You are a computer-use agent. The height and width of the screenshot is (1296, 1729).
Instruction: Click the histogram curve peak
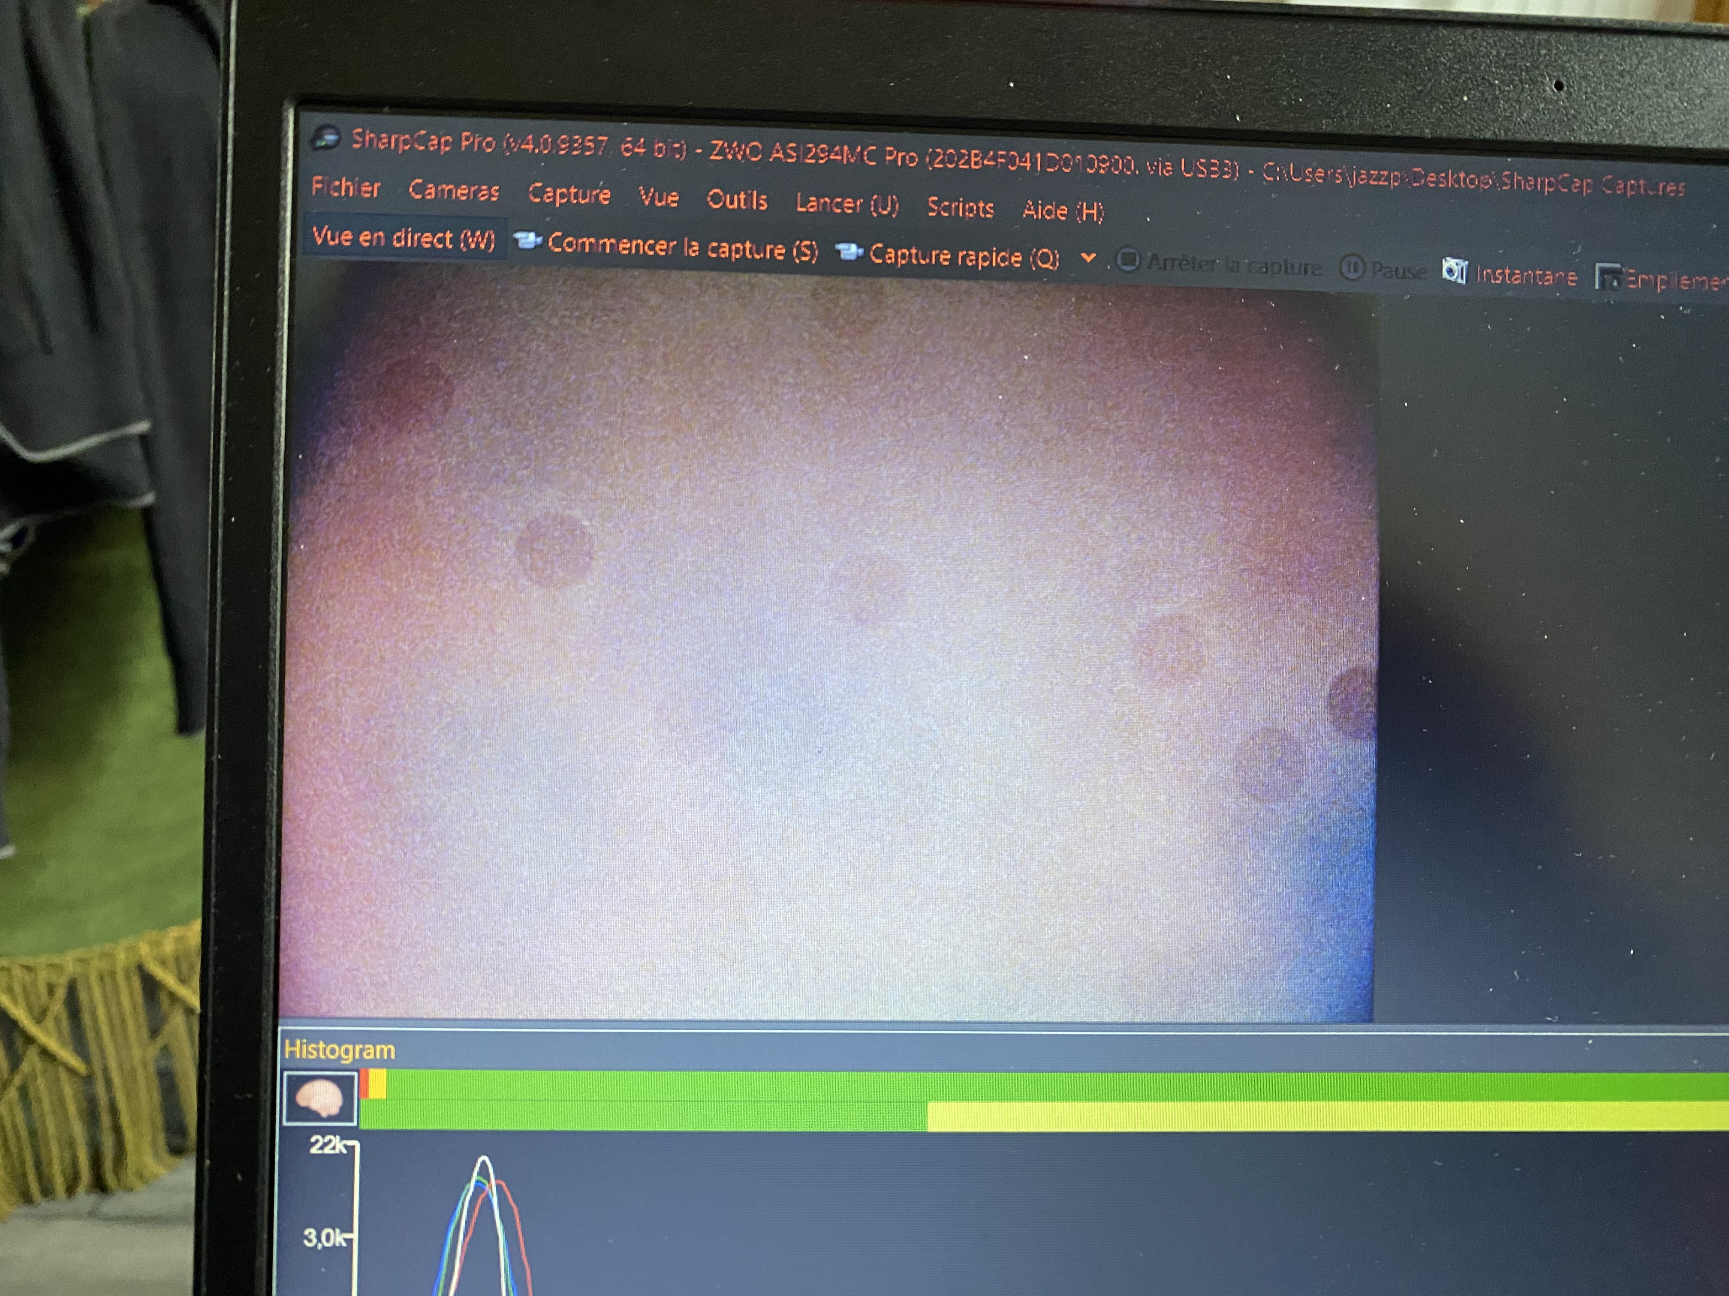tap(484, 1158)
